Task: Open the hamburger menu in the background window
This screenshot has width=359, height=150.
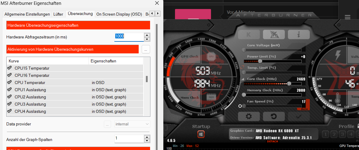Action: click(x=348, y=17)
